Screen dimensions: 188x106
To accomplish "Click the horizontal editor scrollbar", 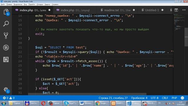I will (x=87, y=94).
